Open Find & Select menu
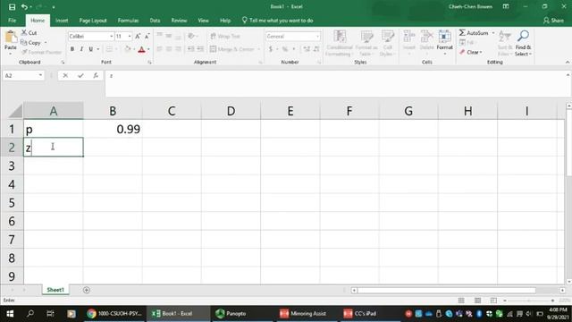 point(523,44)
